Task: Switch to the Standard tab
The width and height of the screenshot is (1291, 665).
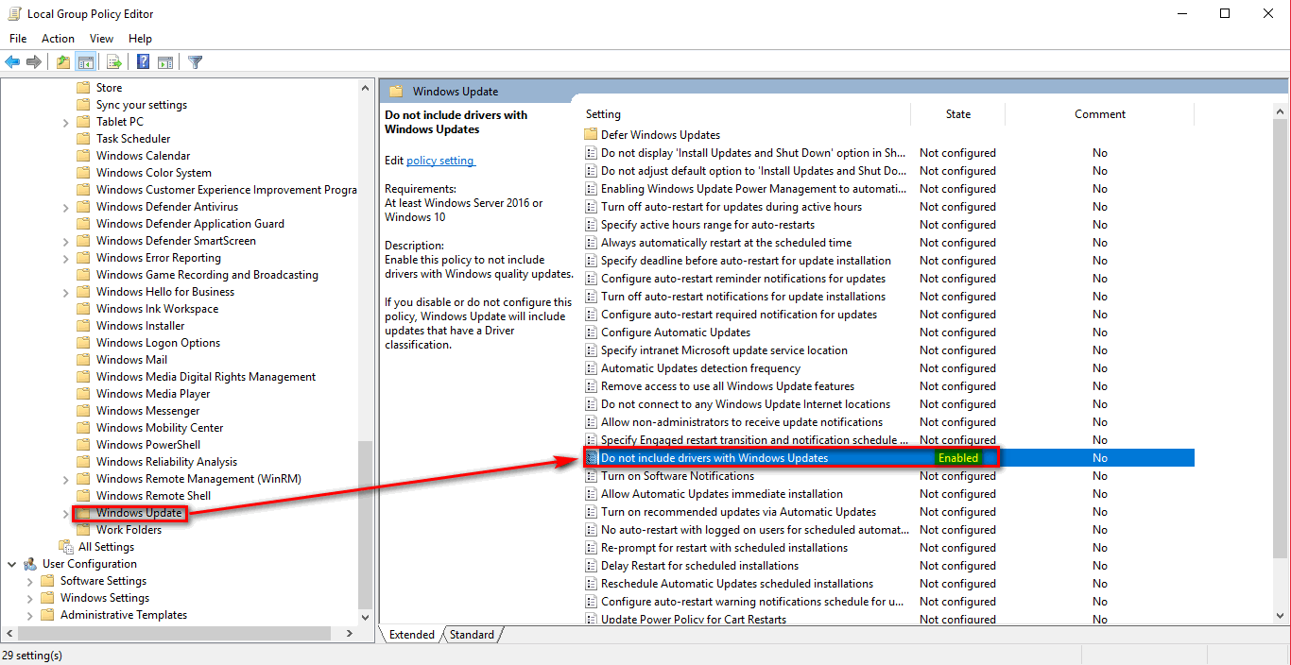Action: tap(472, 635)
